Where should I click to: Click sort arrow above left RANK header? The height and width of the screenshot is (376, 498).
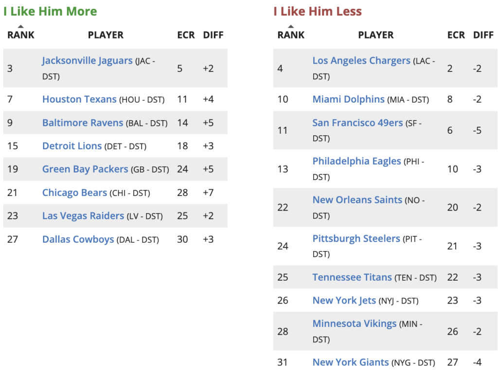[20, 26]
